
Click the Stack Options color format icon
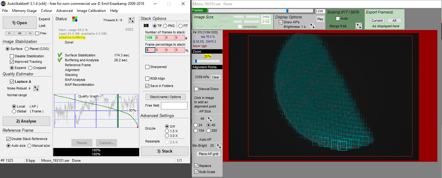pos(147,26)
